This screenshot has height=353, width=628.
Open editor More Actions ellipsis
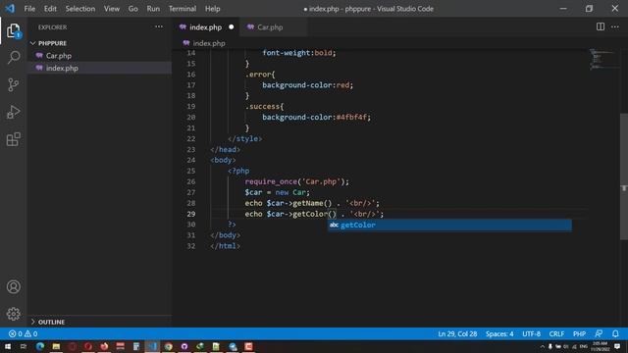click(x=615, y=26)
